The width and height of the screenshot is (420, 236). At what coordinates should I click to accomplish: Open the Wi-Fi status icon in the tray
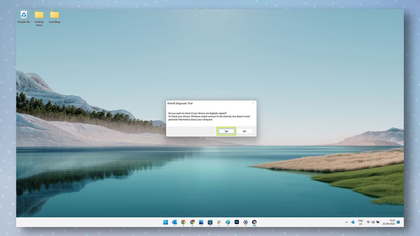click(x=368, y=222)
